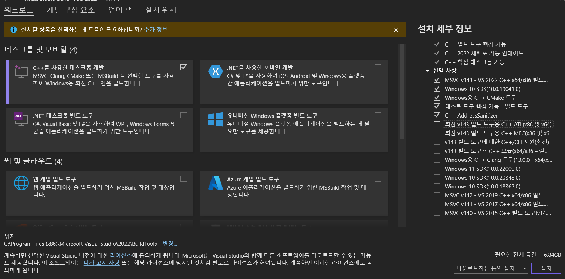Click the workloads list vertical scrollbar
The height and width of the screenshot is (279, 565).
point(402,92)
